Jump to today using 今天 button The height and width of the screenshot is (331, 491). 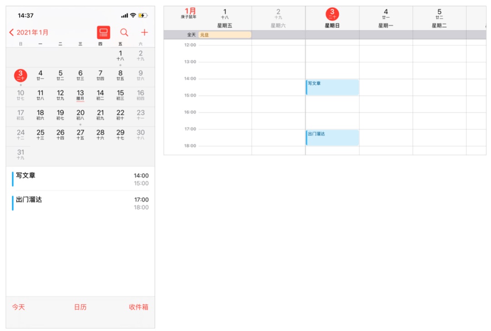pos(19,307)
